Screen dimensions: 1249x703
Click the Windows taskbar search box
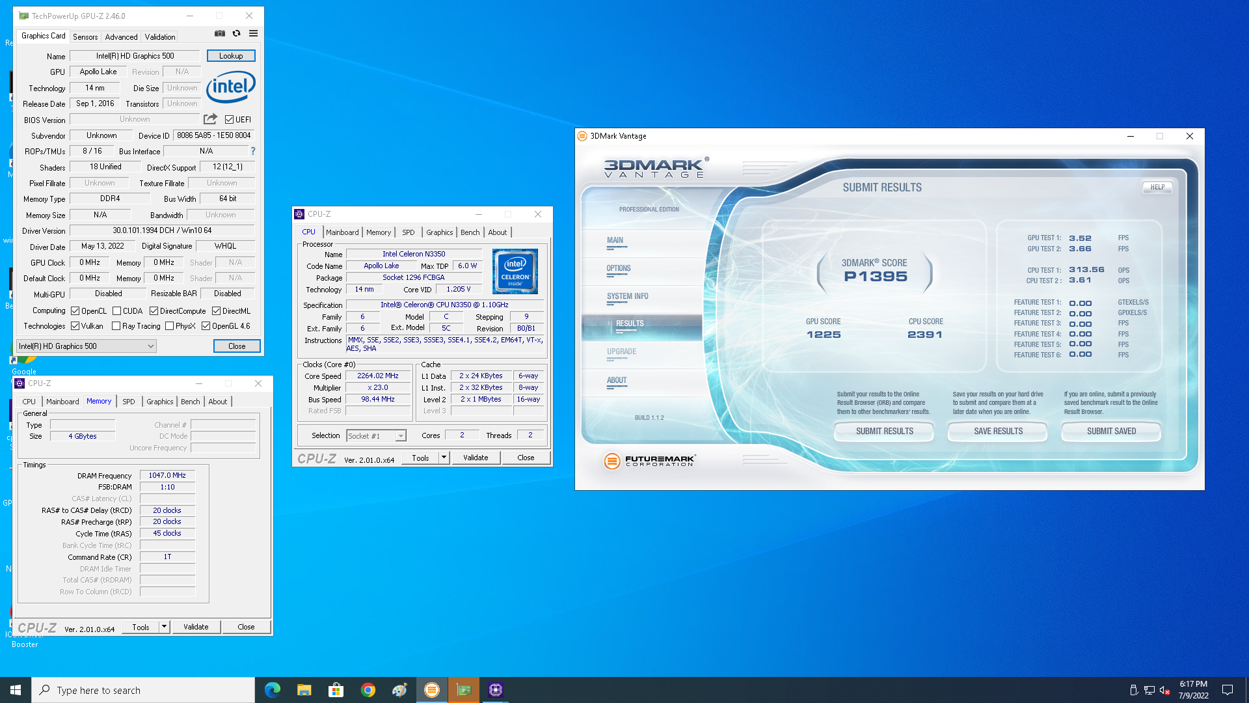point(143,690)
